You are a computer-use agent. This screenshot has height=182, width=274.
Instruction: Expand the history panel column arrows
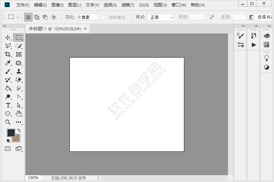tap(256, 26)
